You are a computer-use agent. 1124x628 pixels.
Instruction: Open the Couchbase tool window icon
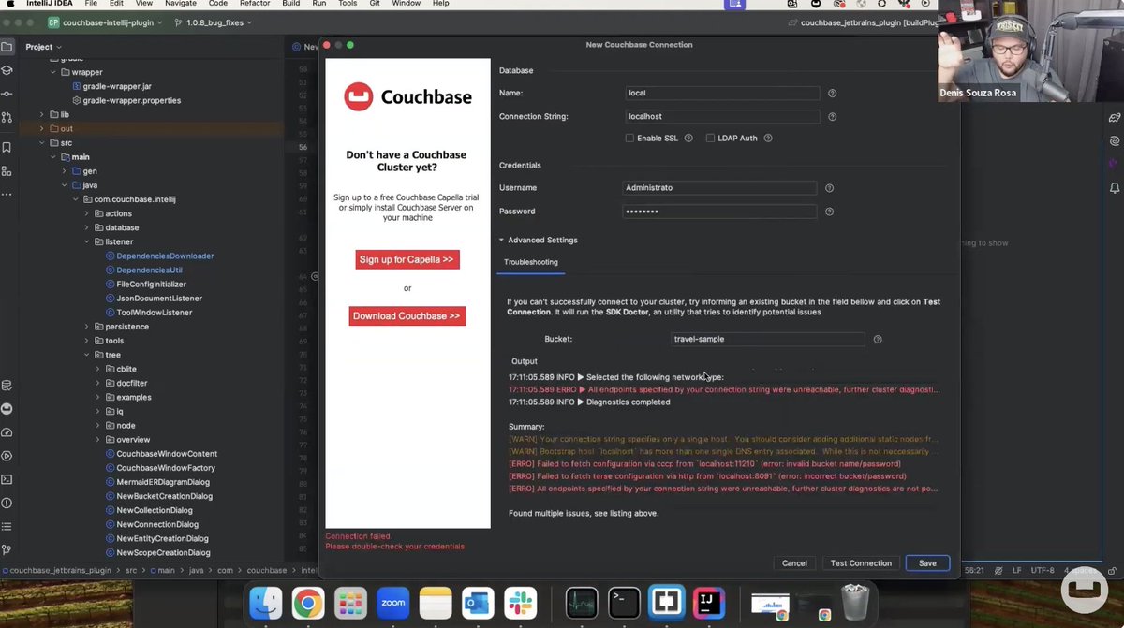pos(7,409)
